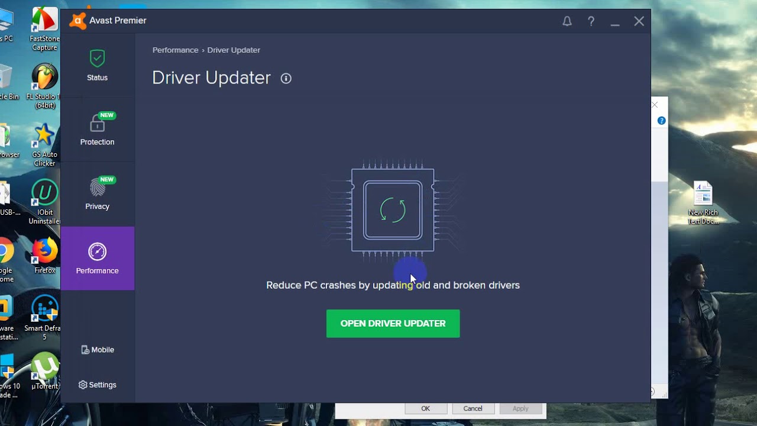Open Mobile in the Avast sidebar
This screenshot has width=757, height=426.
pos(97,350)
